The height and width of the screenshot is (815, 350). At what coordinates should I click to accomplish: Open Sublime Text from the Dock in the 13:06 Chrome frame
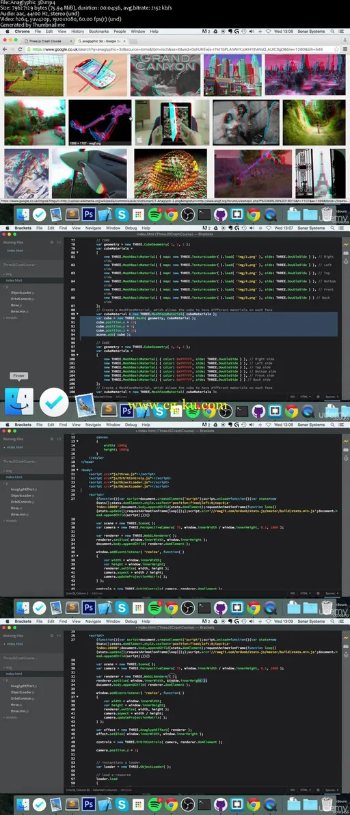[x=72, y=214]
